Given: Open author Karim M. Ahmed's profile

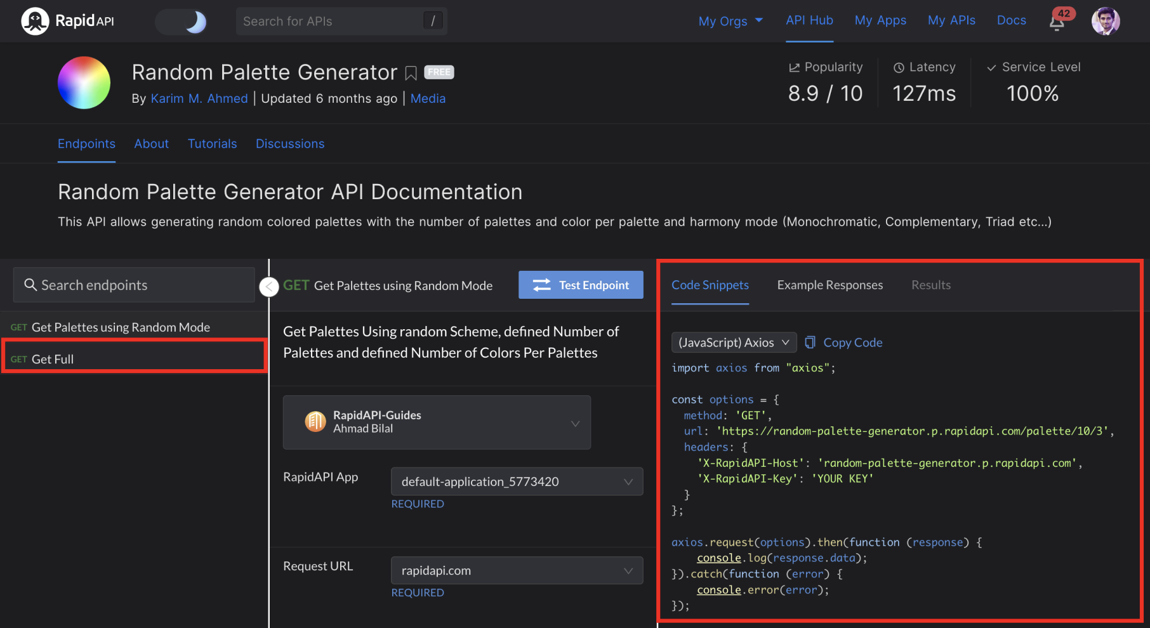Looking at the screenshot, I should coord(199,98).
